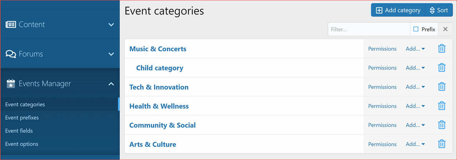Click trash icon for Child category
The width and height of the screenshot is (457, 160).
442,68
